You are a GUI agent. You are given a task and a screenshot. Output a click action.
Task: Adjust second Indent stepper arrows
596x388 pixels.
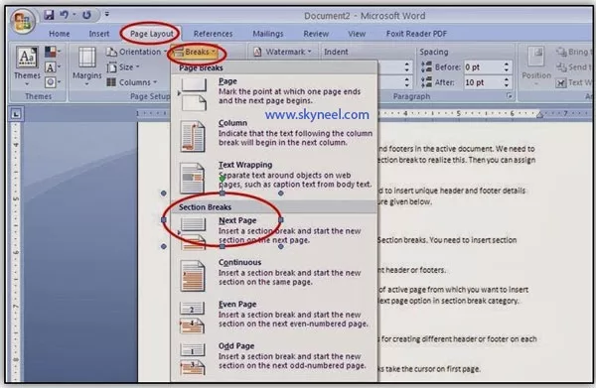tap(406, 82)
